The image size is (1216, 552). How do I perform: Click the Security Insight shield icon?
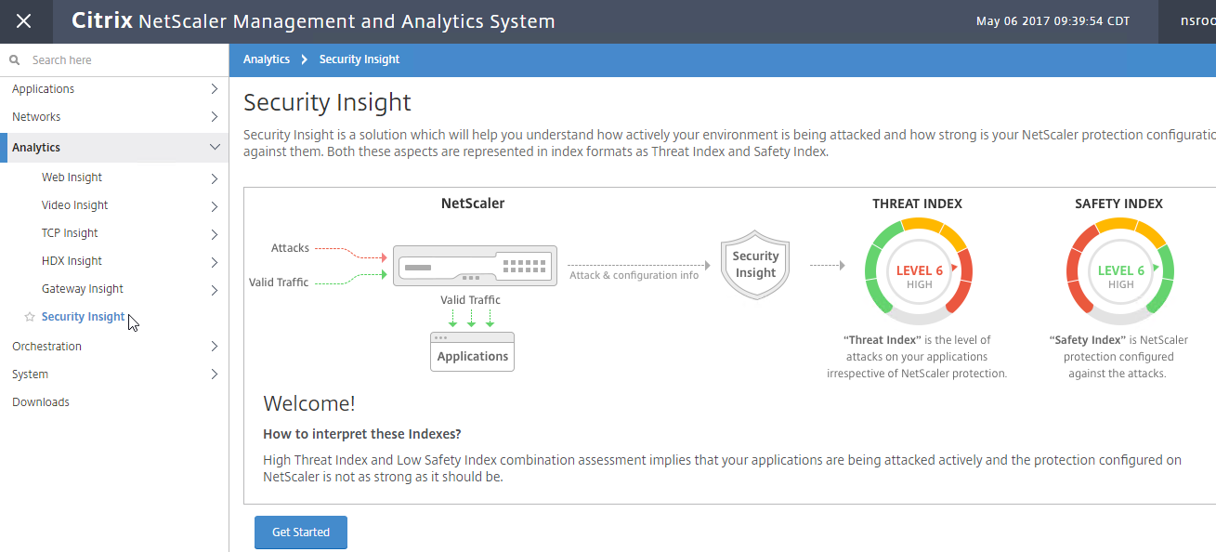pos(755,265)
